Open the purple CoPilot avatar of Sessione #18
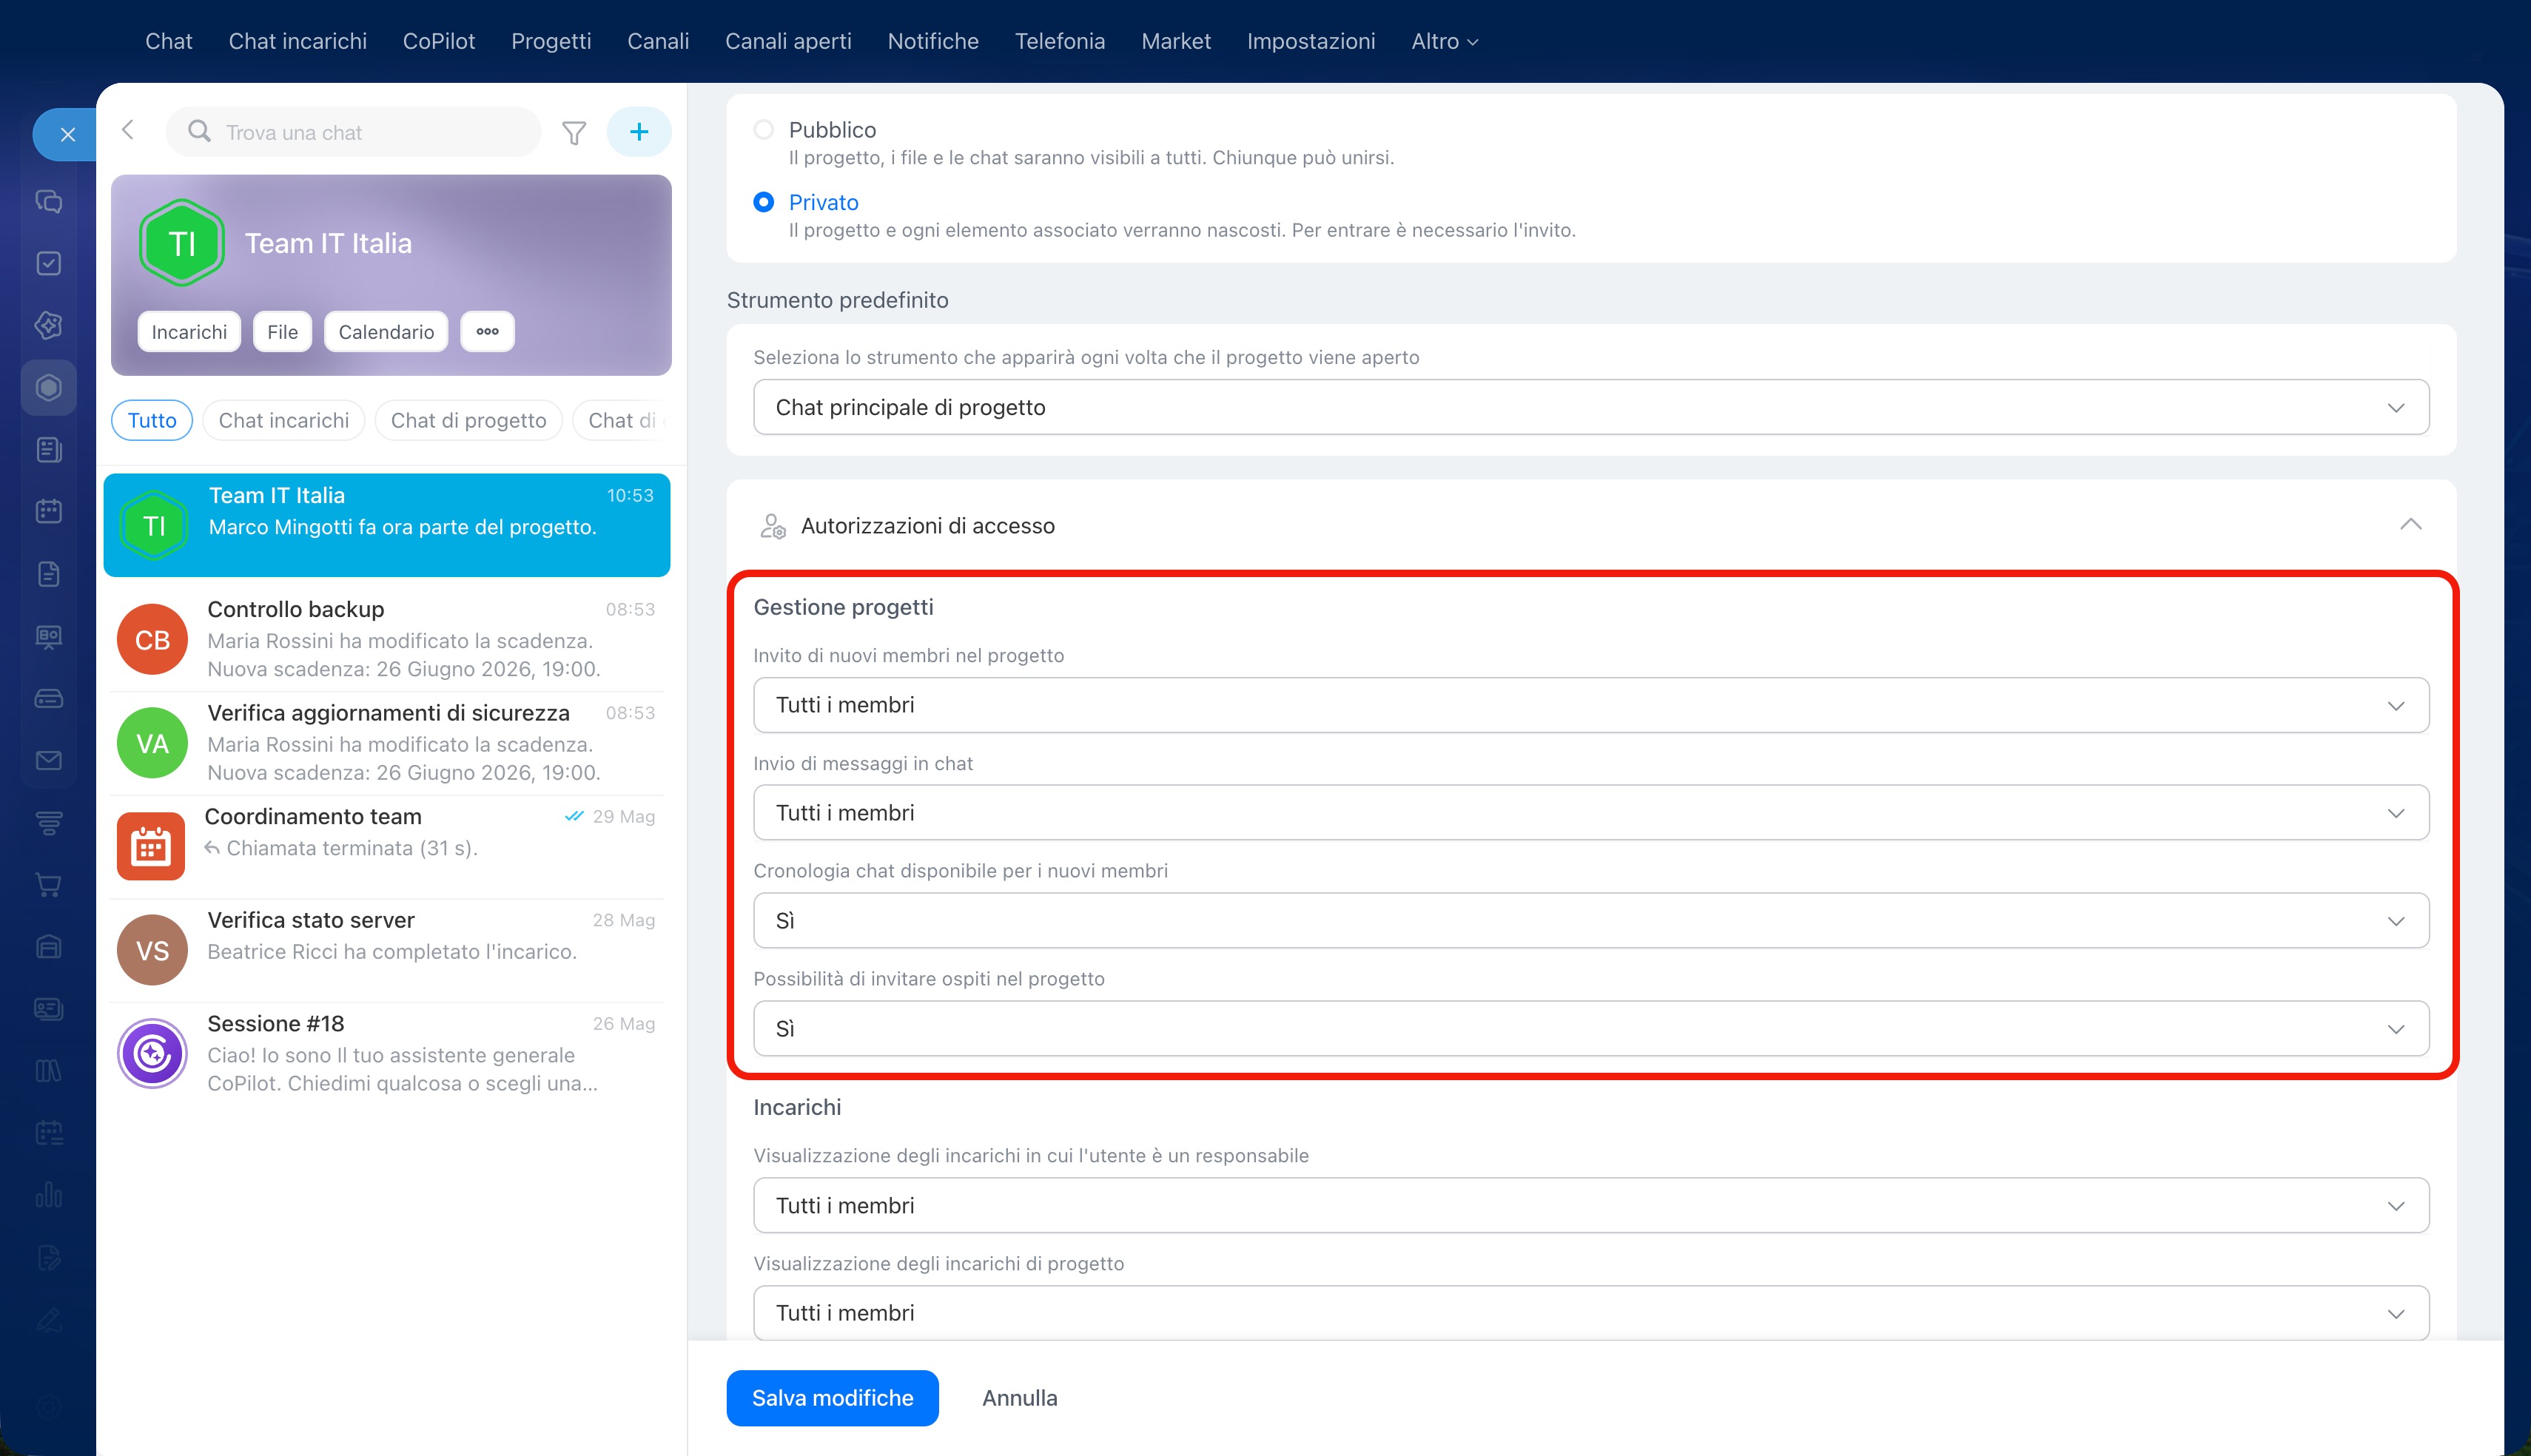The height and width of the screenshot is (1456, 2531). coord(152,1053)
